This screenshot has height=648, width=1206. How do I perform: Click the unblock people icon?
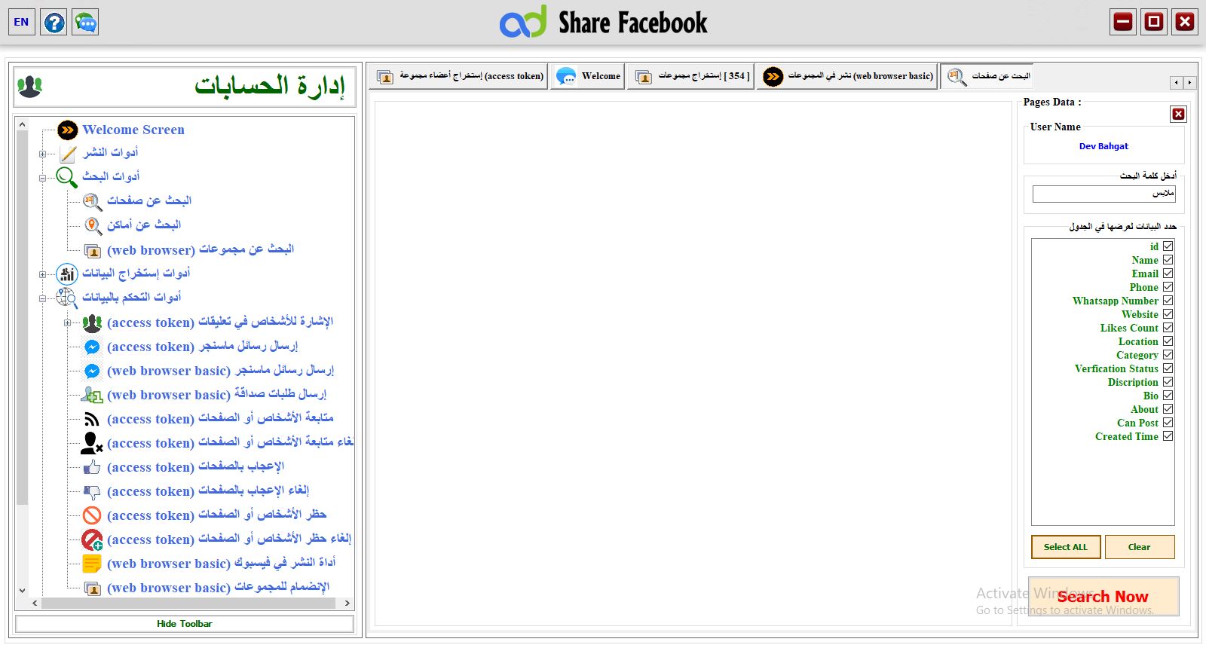pyautogui.click(x=92, y=539)
